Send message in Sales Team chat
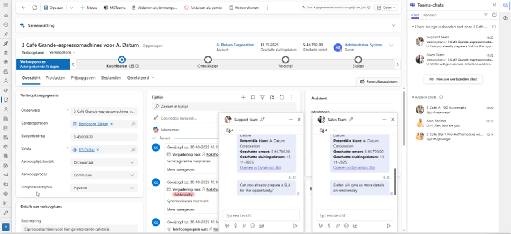 point(389,226)
